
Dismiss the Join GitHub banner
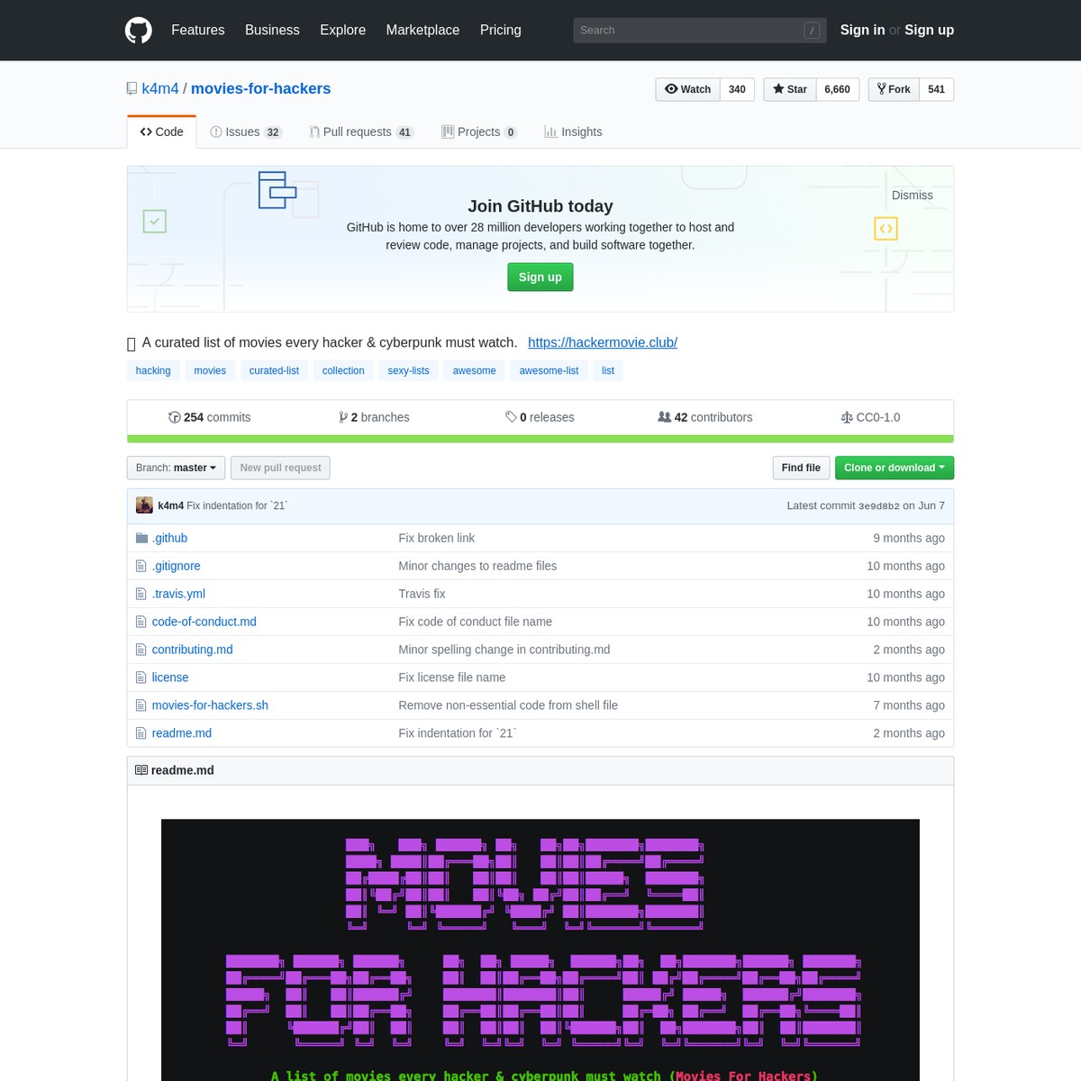(x=913, y=195)
